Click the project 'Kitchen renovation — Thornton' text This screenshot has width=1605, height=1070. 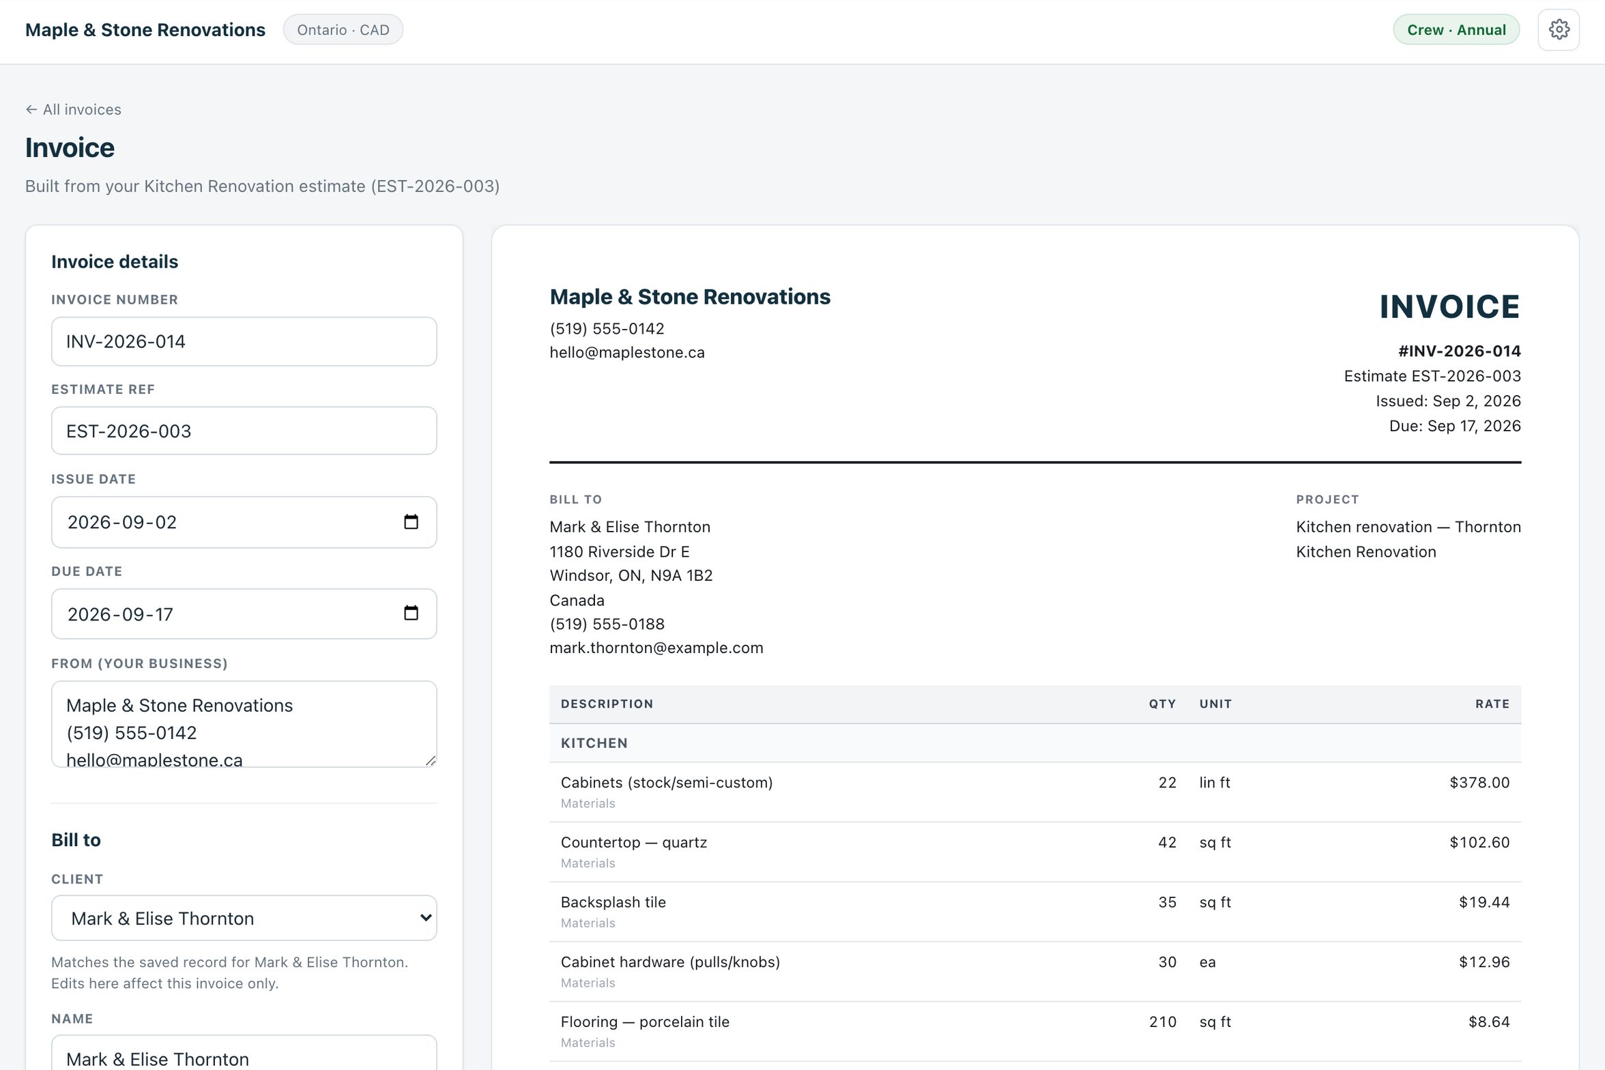1408,527
